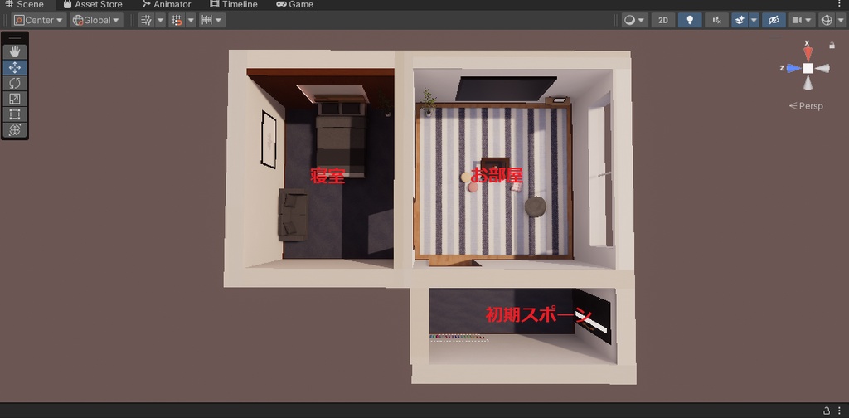This screenshot has width=849, height=418.
Task: Switch to the Scene tab
Action: click(x=25, y=4)
